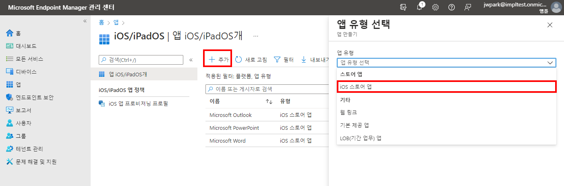Choose LOB(기간 업무) 앱 from the list
Image resolution: width=564 pixels, height=186 pixels.
tap(446, 138)
